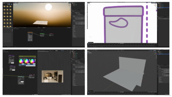Expand Relations panel in gray planes window
This screenshot has width=172, height=97.
(x=164, y=78)
